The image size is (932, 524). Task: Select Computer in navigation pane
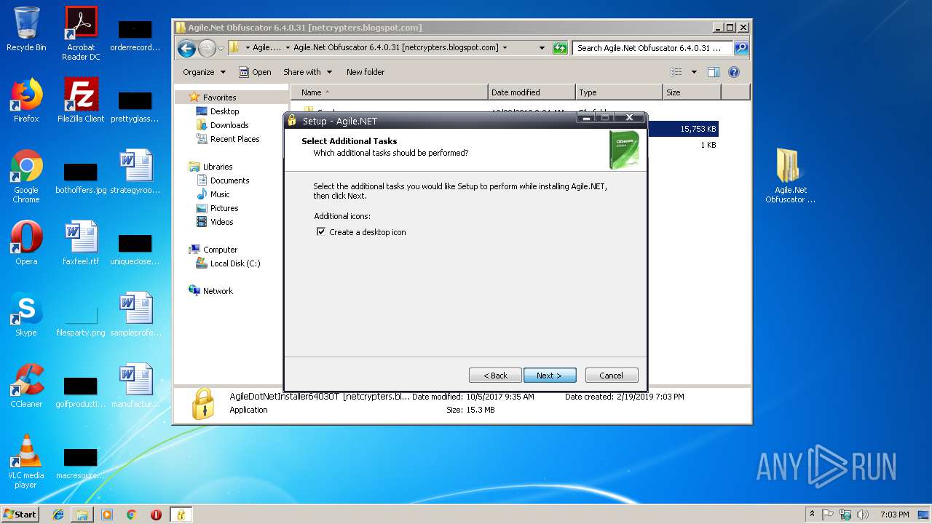[x=220, y=250]
